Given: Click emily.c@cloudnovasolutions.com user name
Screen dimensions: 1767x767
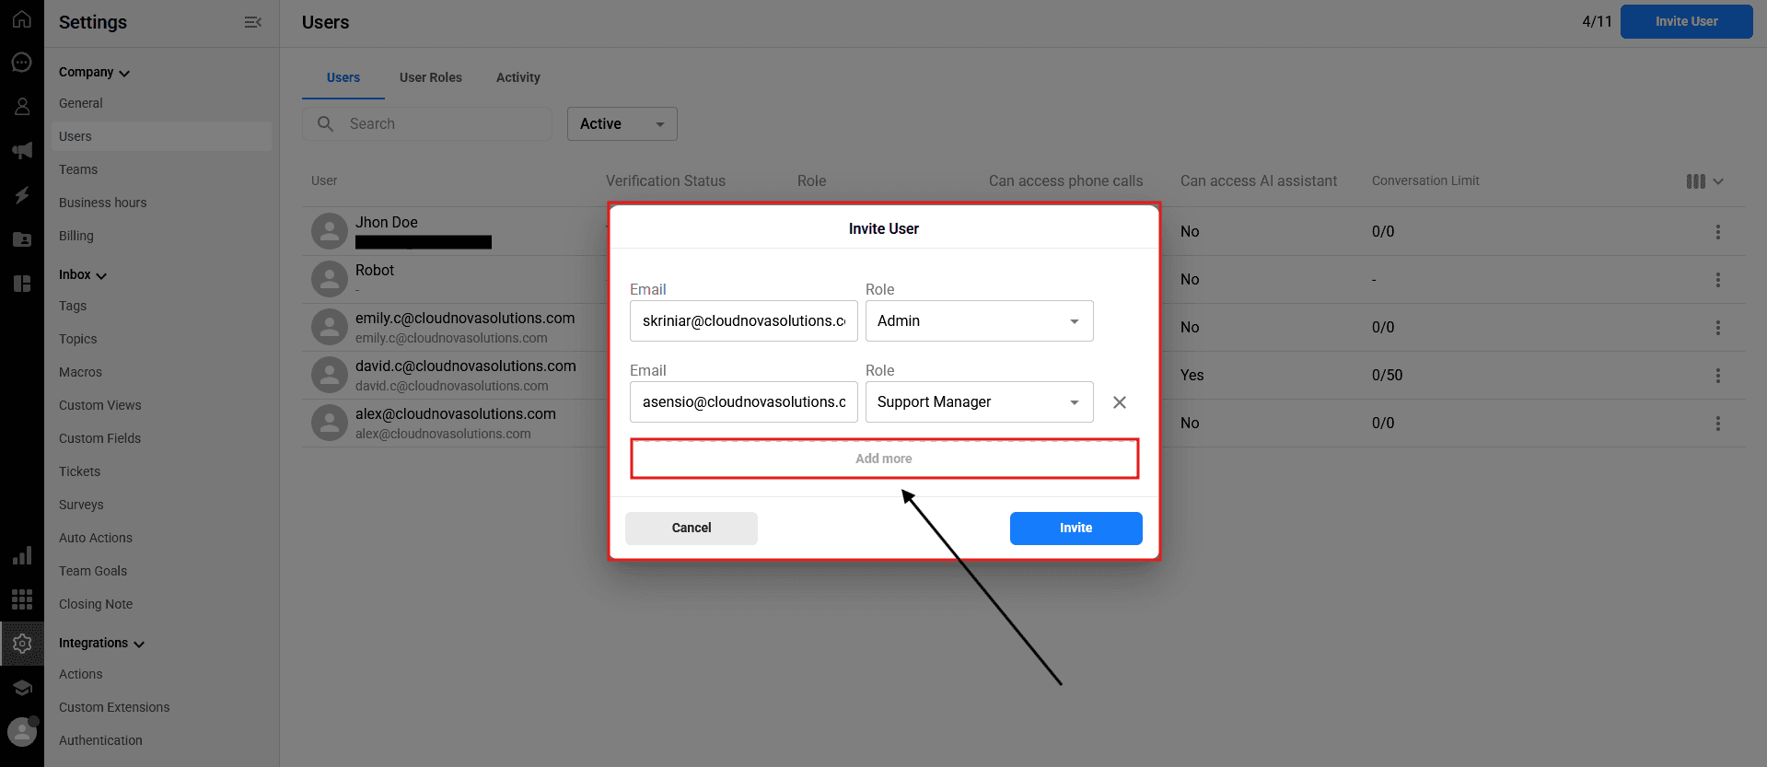Looking at the screenshot, I should pos(465,318).
